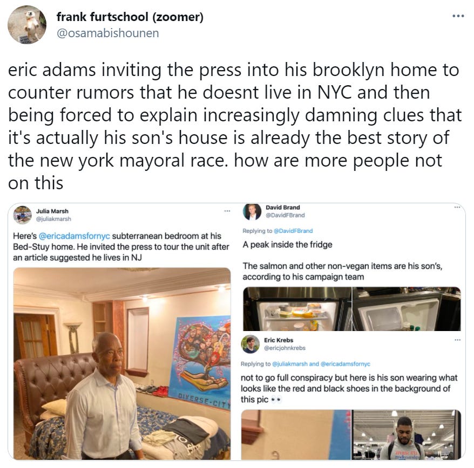Viewport: 474px width, 468px height.
Task: Open the open fridge interior photo
Action: click(x=297, y=309)
